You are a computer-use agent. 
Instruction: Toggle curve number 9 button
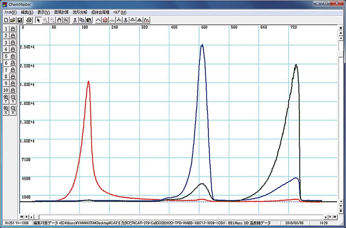pos(6,83)
